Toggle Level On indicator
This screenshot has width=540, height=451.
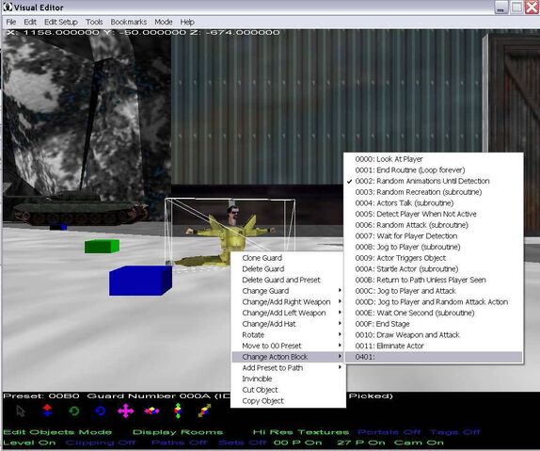[x=29, y=443]
